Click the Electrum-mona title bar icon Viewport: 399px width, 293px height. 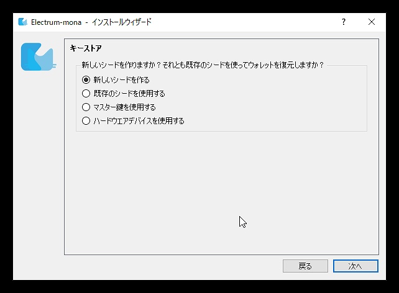pos(22,22)
